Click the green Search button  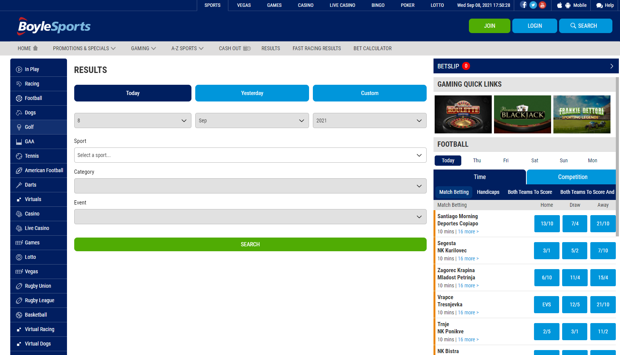point(250,244)
